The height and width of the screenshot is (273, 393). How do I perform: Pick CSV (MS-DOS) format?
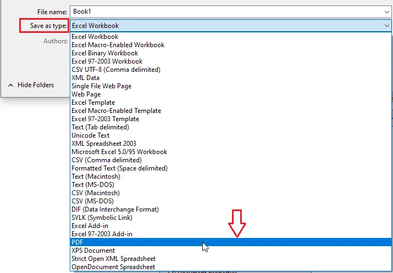coord(231,201)
